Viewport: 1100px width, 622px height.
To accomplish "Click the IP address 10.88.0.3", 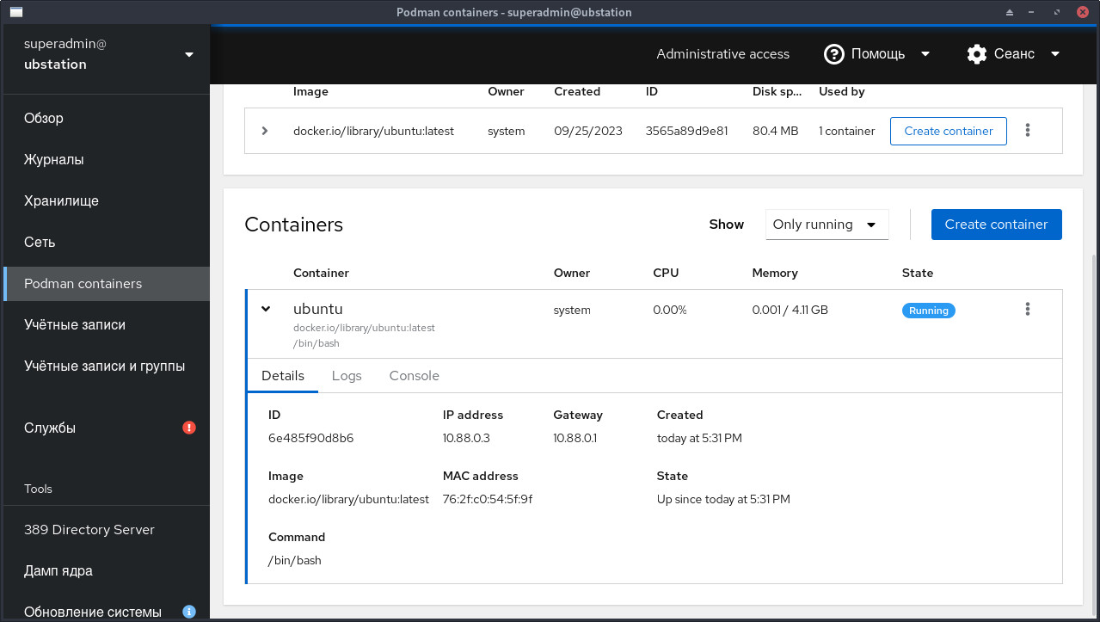I will click(x=466, y=438).
